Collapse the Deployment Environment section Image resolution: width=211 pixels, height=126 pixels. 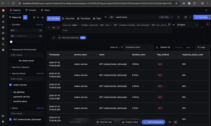pos(10,50)
